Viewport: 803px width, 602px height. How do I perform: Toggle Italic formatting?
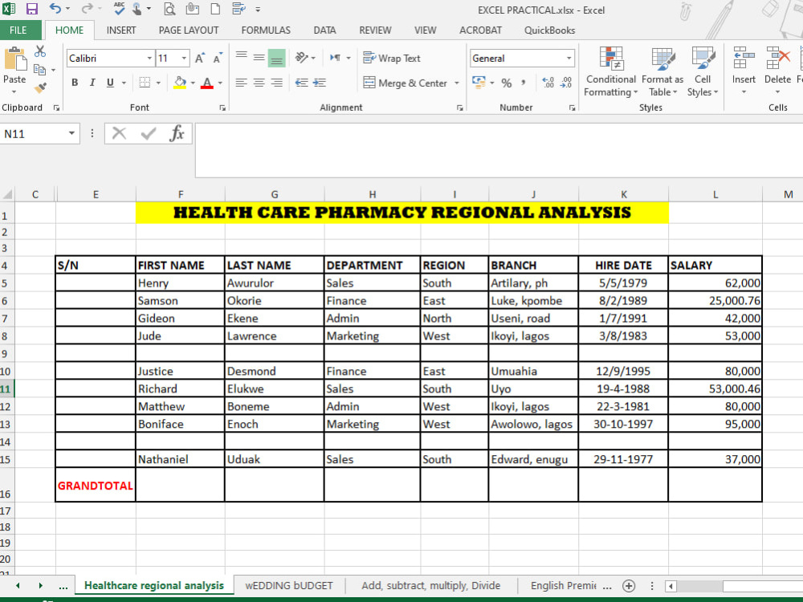pyautogui.click(x=92, y=83)
